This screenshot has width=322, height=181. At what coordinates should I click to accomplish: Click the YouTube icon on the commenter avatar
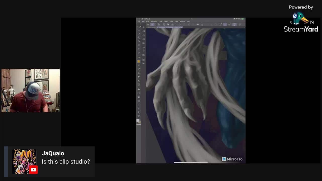point(33,170)
